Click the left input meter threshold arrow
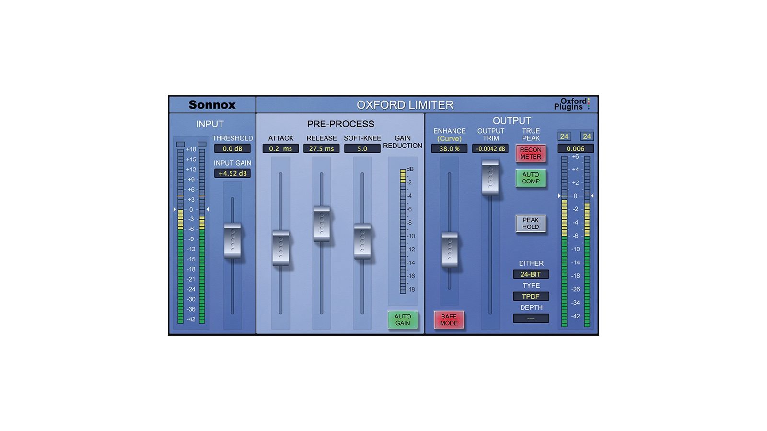This screenshot has height=431, width=767. (174, 209)
